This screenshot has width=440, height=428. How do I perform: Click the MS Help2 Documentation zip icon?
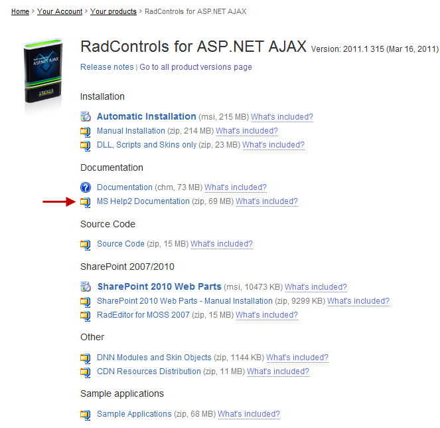(86, 202)
